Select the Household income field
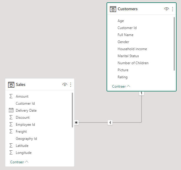181x170 pixels. pyautogui.click(x=132, y=49)
